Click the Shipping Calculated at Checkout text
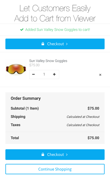Screen dimensions: 110x196 coord(83,117)
